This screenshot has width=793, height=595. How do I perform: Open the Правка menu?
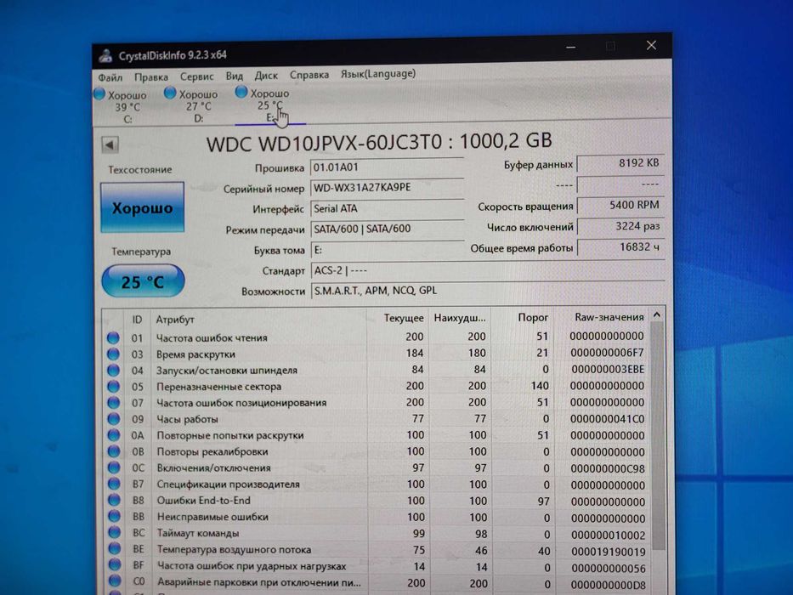click(151, 77)
